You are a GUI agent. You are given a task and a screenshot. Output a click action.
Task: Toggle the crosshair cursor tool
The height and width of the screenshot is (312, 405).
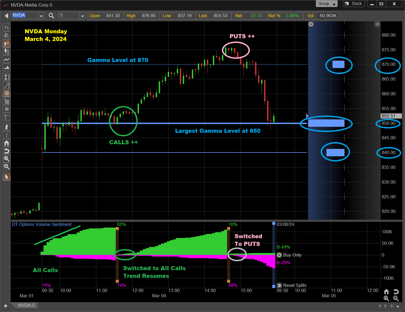coord(7,117)
